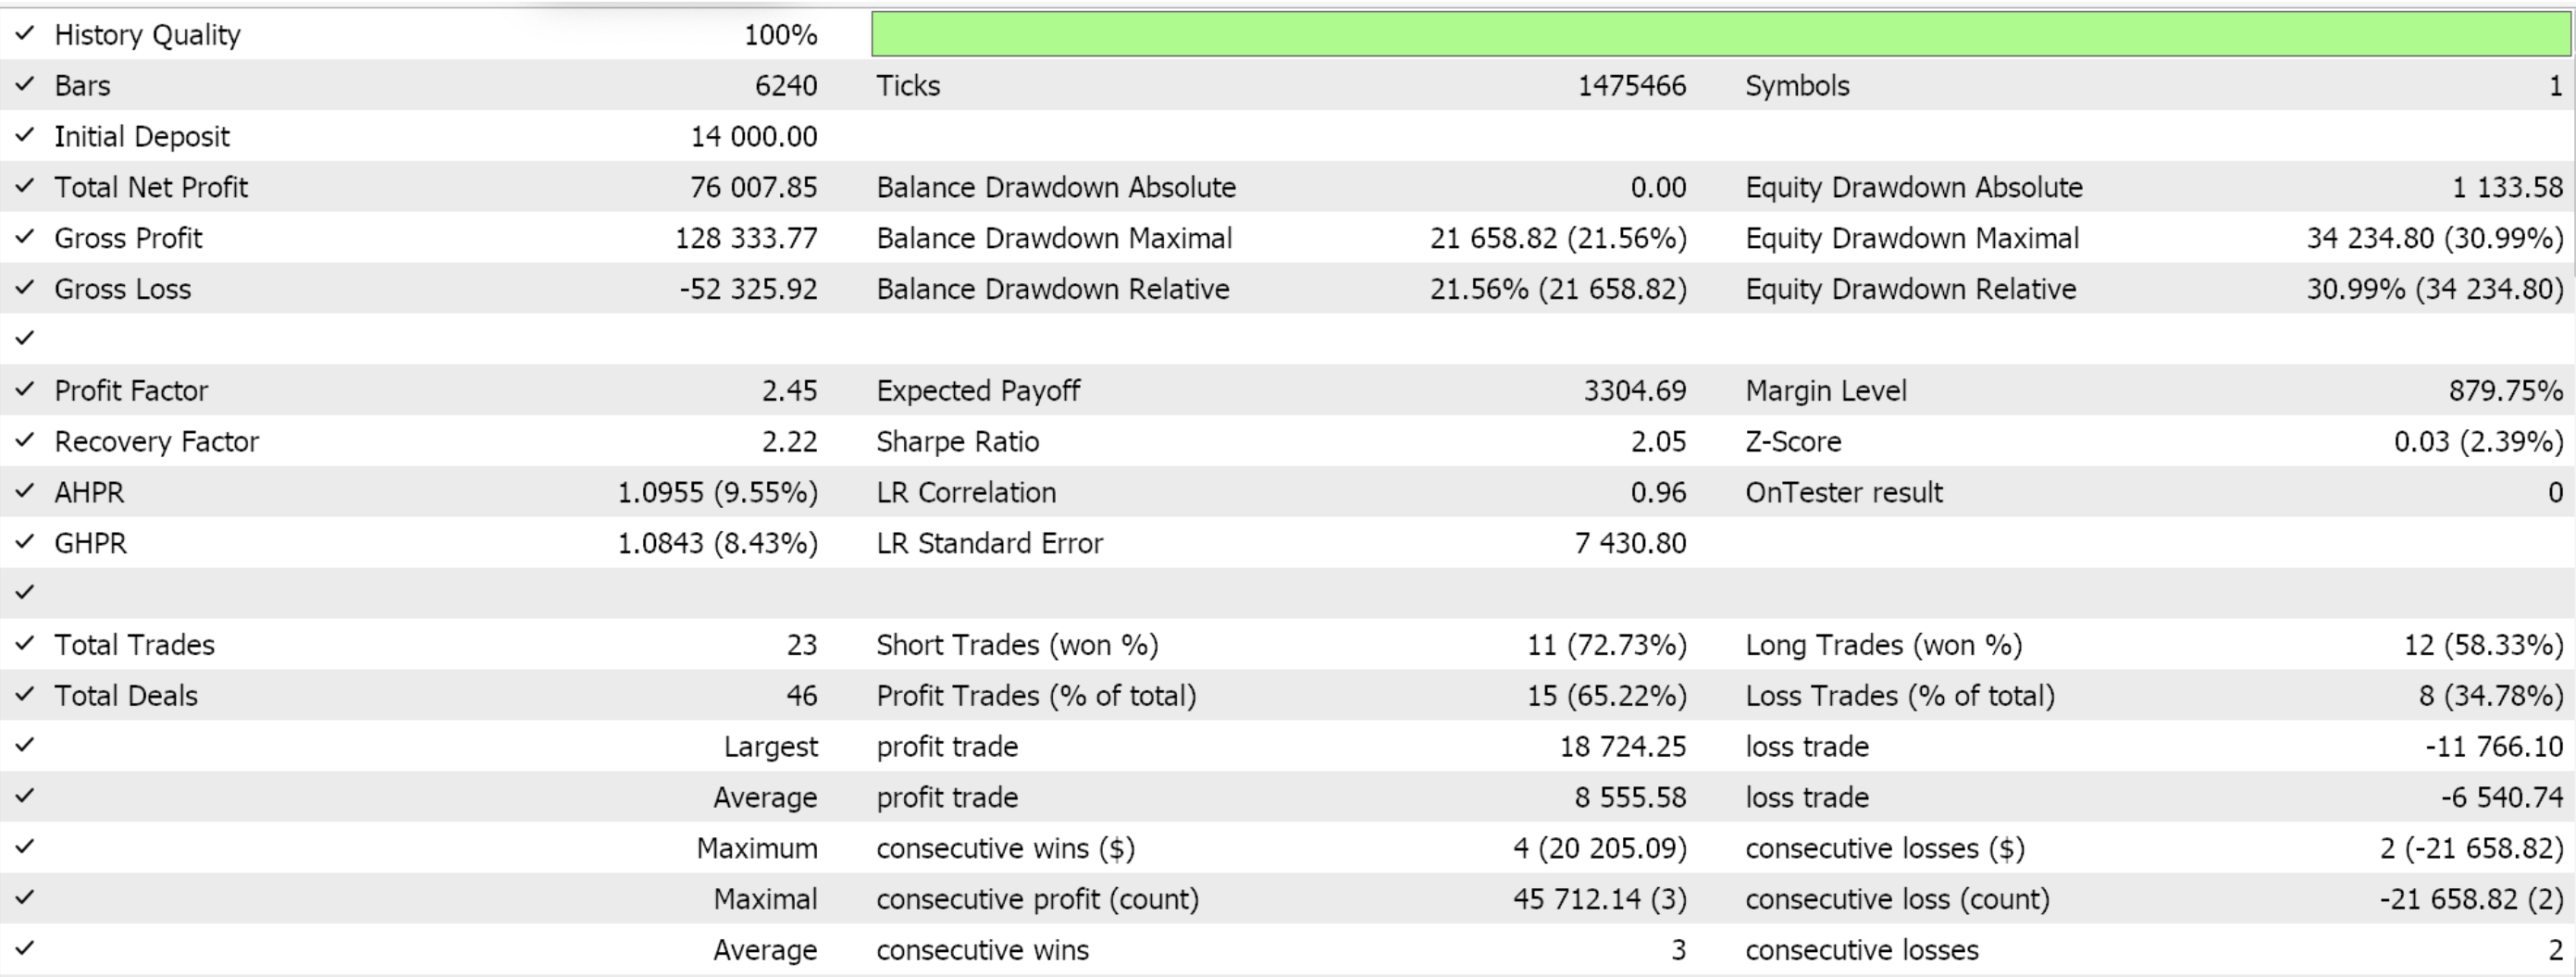The image size is (2576, 977).
Task: Click the Maximum consecutive wins row checkmark
Action: pos(25,847)
